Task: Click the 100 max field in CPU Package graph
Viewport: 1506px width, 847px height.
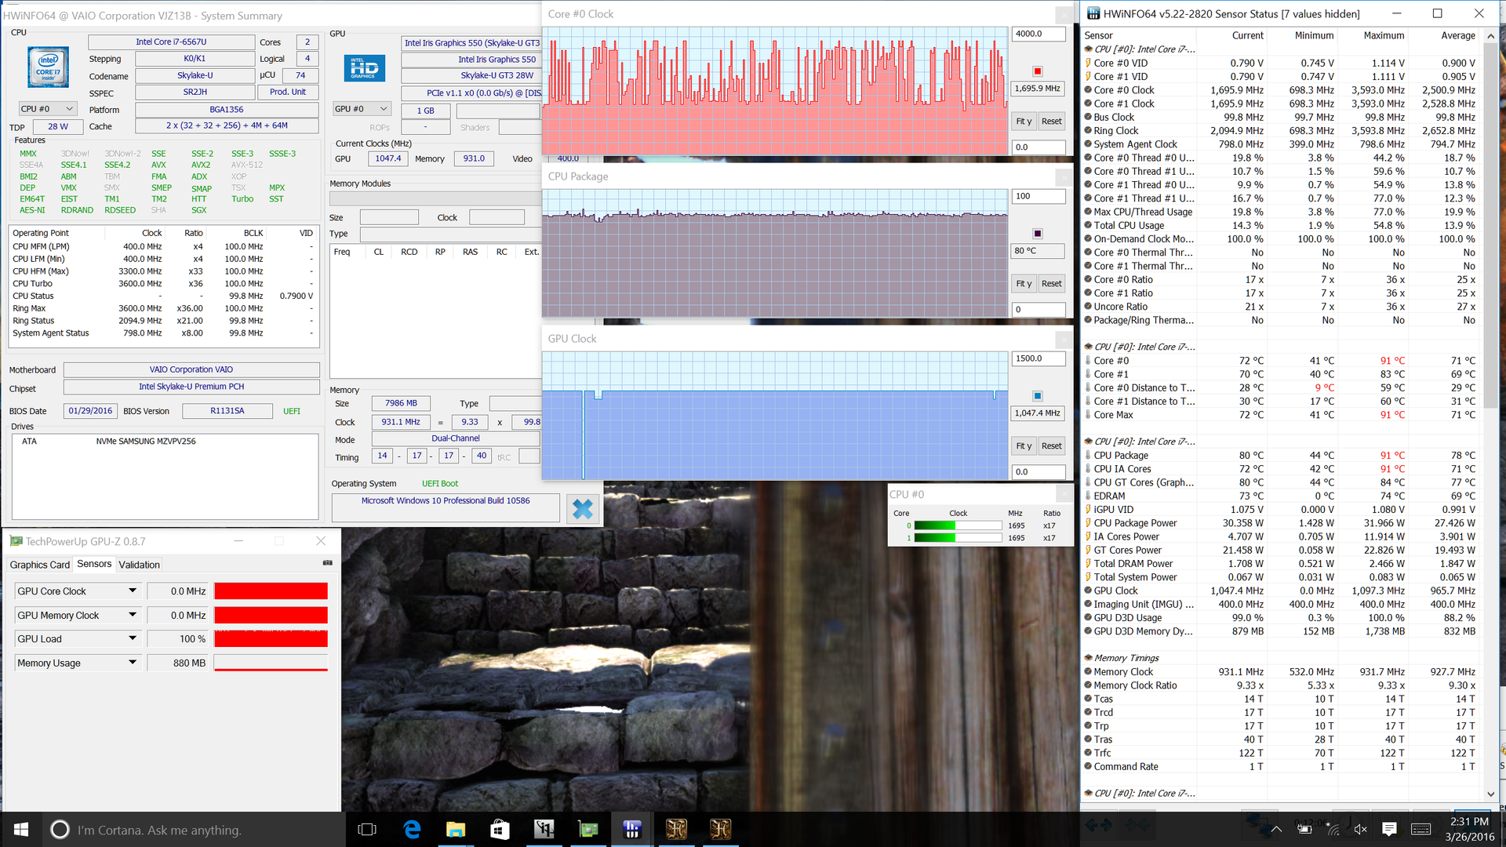Action: tap(1039, 196)
